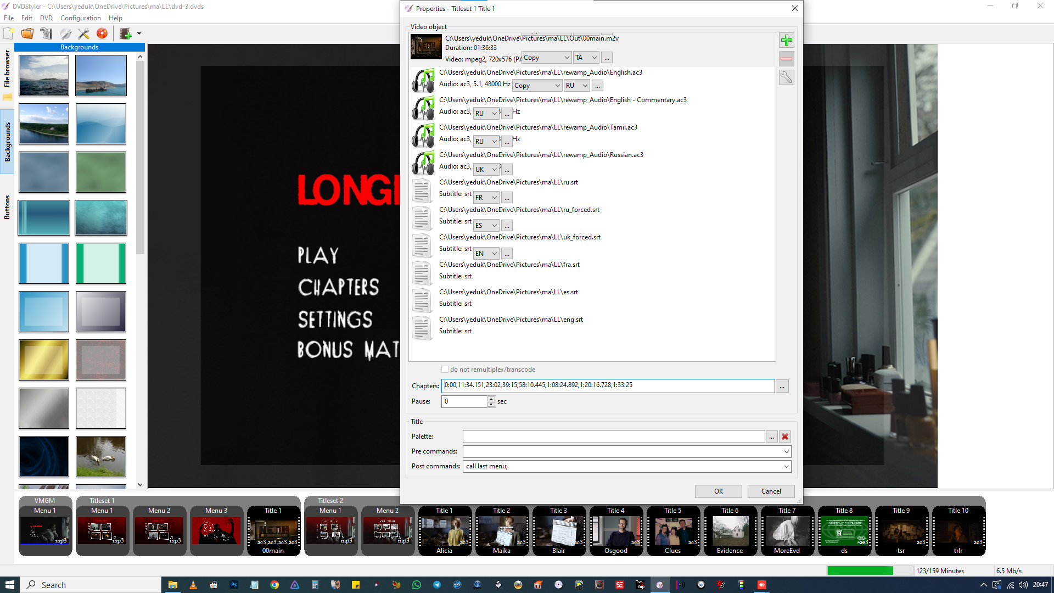The width and height of the screenshot is (1054, 593).
Task: Switch to the Buttons side tab
Action: point(7,207)
